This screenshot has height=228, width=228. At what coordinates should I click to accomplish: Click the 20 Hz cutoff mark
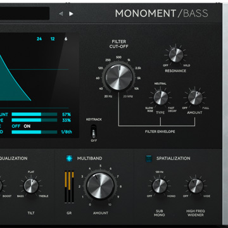(108, 96)
